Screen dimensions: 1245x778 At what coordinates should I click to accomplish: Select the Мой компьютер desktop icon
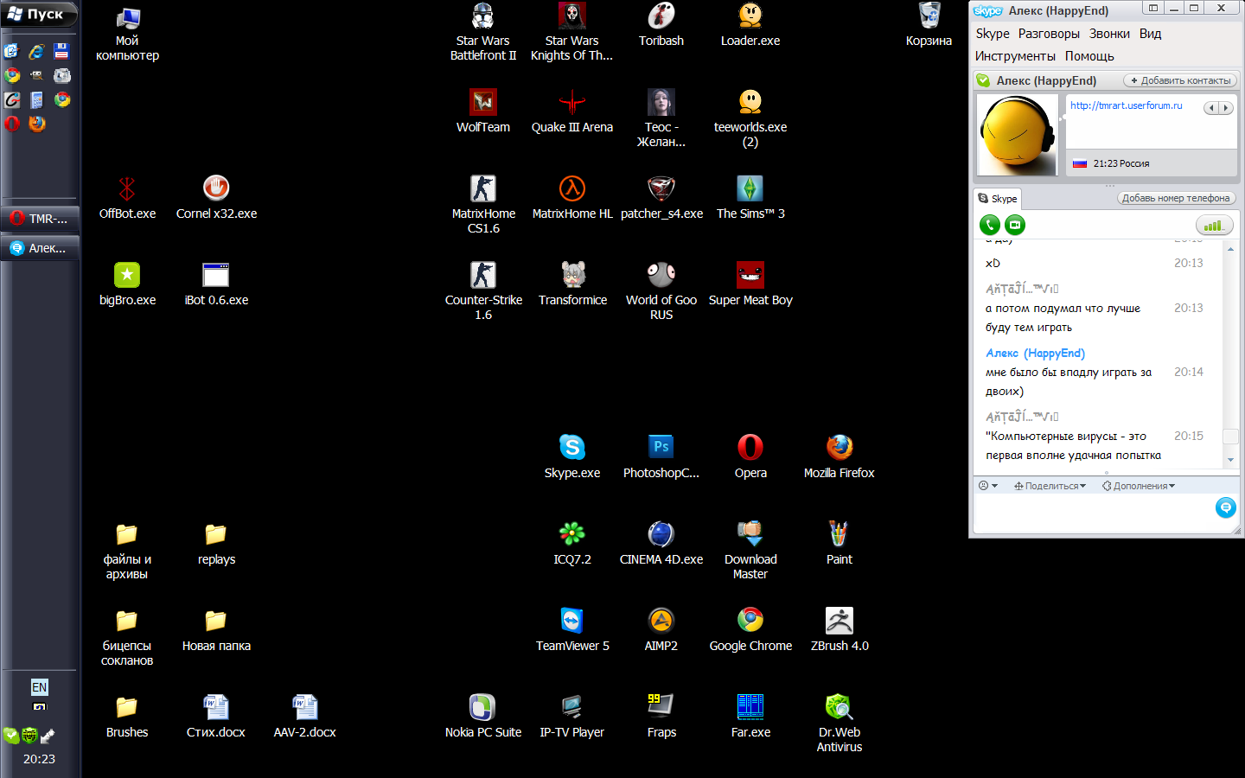coord(127,32)
